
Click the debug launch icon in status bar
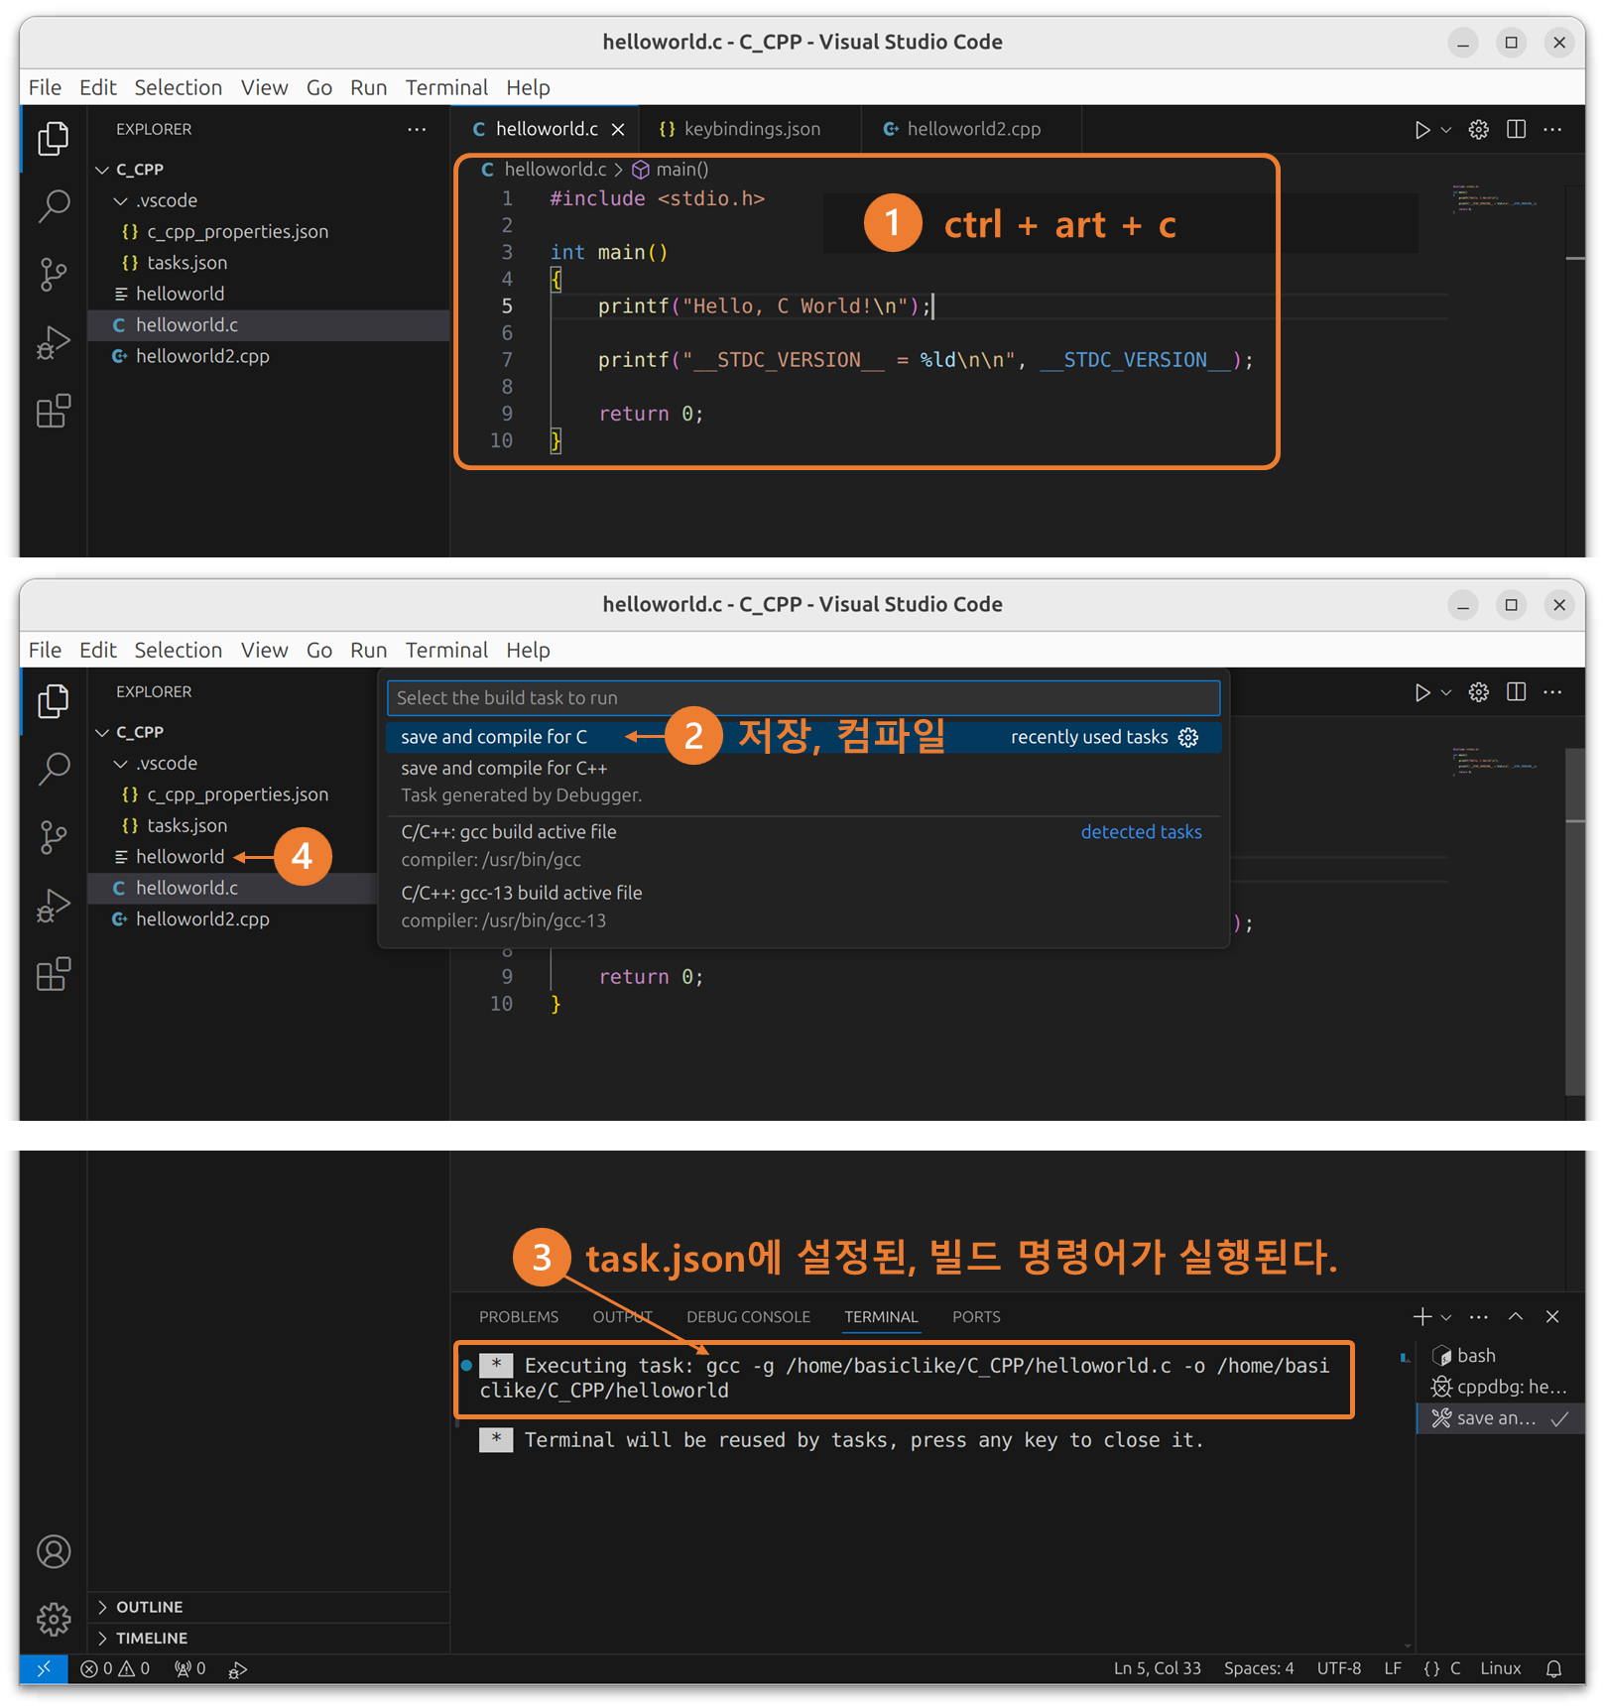237,1669
